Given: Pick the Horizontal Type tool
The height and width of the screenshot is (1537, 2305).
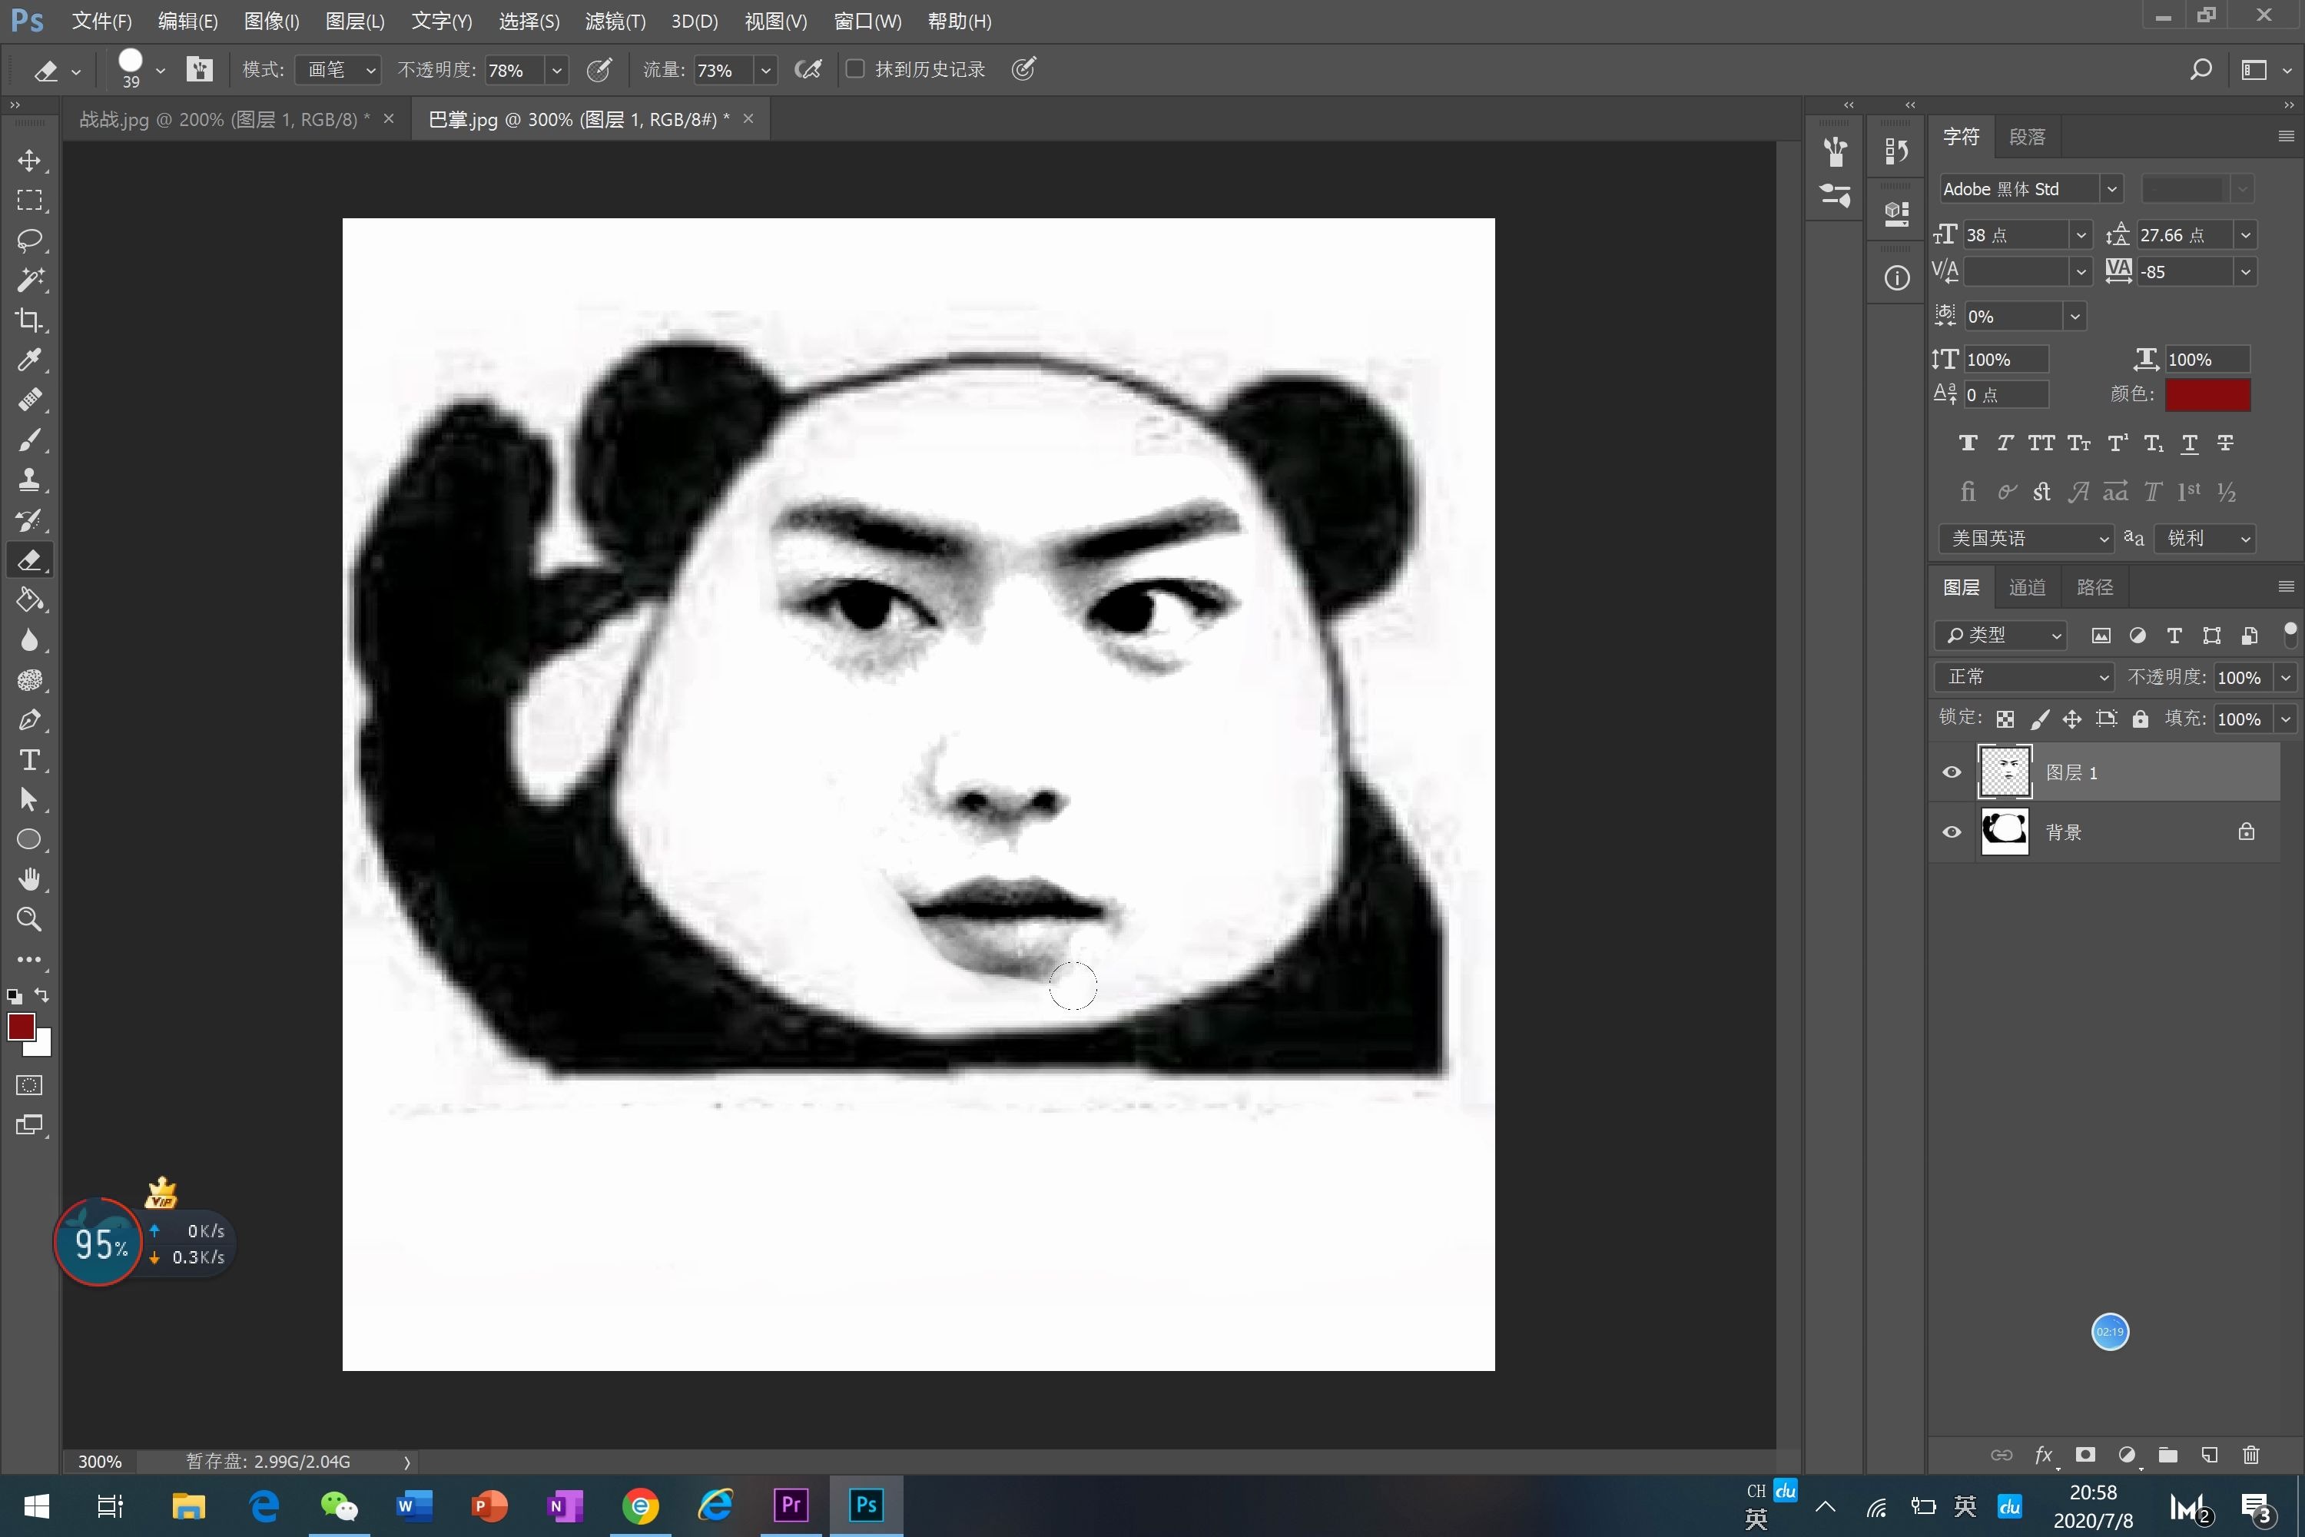Looking at the screenshot, I should pyautogui.click(x=29, y=760).
